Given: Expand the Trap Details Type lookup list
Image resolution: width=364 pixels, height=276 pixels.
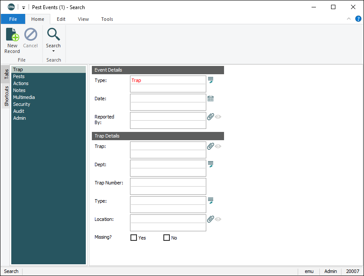Looking at the screenshot, I should tap(211, 200).
